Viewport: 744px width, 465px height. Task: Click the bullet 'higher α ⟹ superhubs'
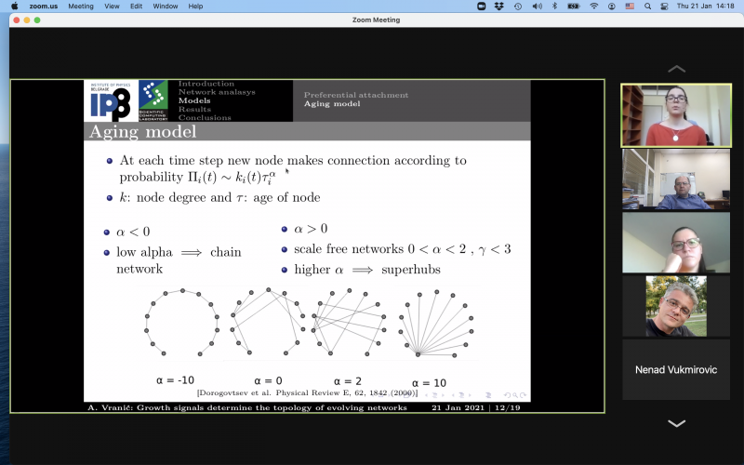coord(367,270)
